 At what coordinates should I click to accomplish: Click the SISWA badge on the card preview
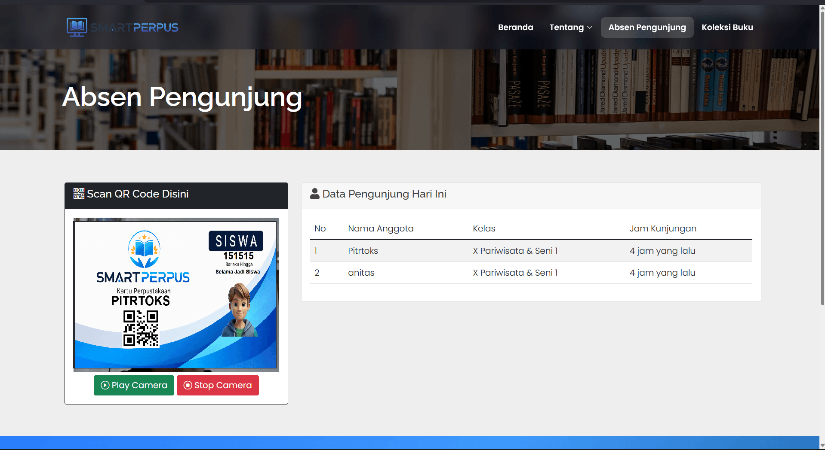(236, 241)
